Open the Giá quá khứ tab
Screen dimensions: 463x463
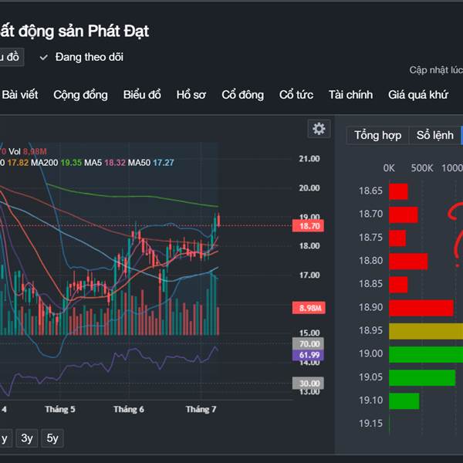click(x=418, y=95)
